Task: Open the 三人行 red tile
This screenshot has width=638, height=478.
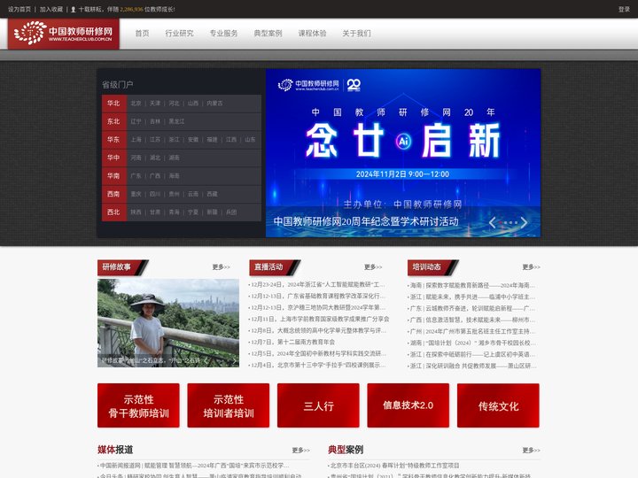Action: (x=318, y=405)
